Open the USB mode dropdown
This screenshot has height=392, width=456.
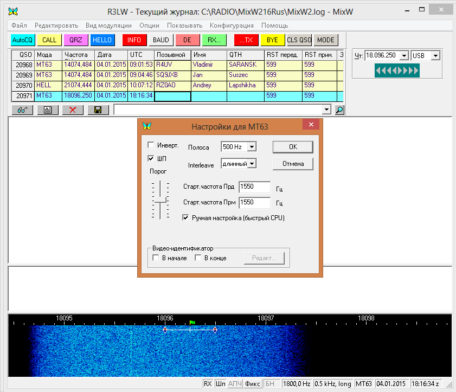click(435, 56)
